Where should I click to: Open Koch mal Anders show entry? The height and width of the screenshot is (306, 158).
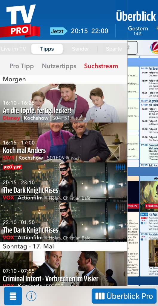click(x=63, y=143)
